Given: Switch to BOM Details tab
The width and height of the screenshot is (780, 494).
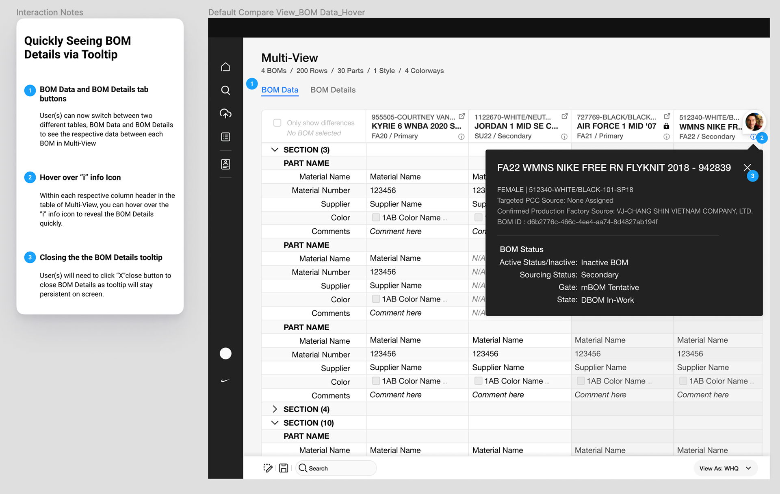Looking at the screenshot, I should click(333, 90).
